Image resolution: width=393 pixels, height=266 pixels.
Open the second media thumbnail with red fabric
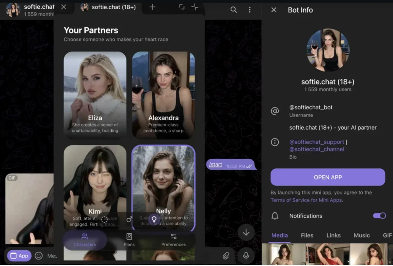pyautogui.click(x=328, y=254)
